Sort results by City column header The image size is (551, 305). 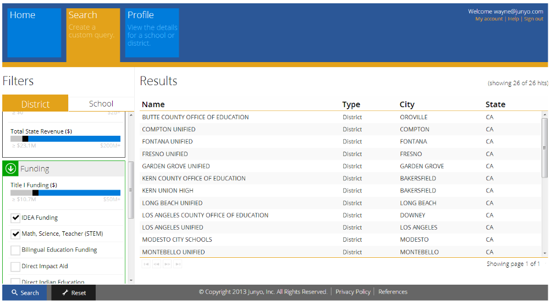[x=407, y=104]
